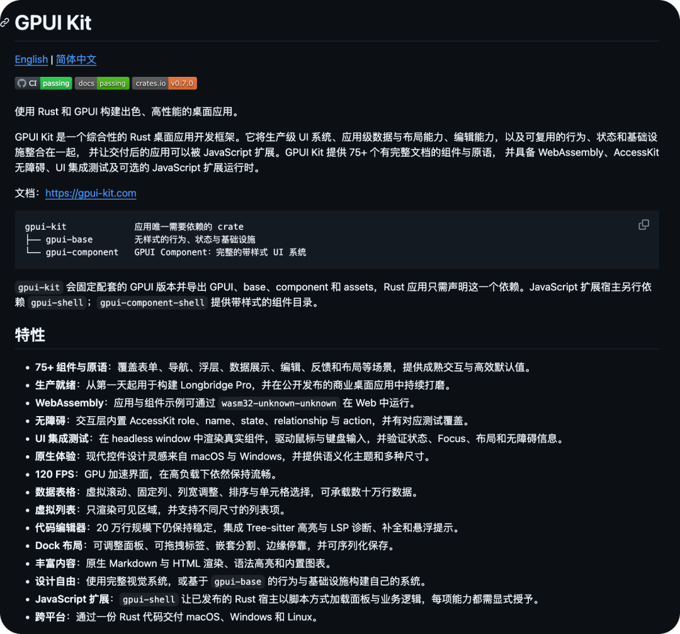680x634 pixels.
Task: Click the 75+ 组件与原语 feature bullet
Action: (283, 367)
